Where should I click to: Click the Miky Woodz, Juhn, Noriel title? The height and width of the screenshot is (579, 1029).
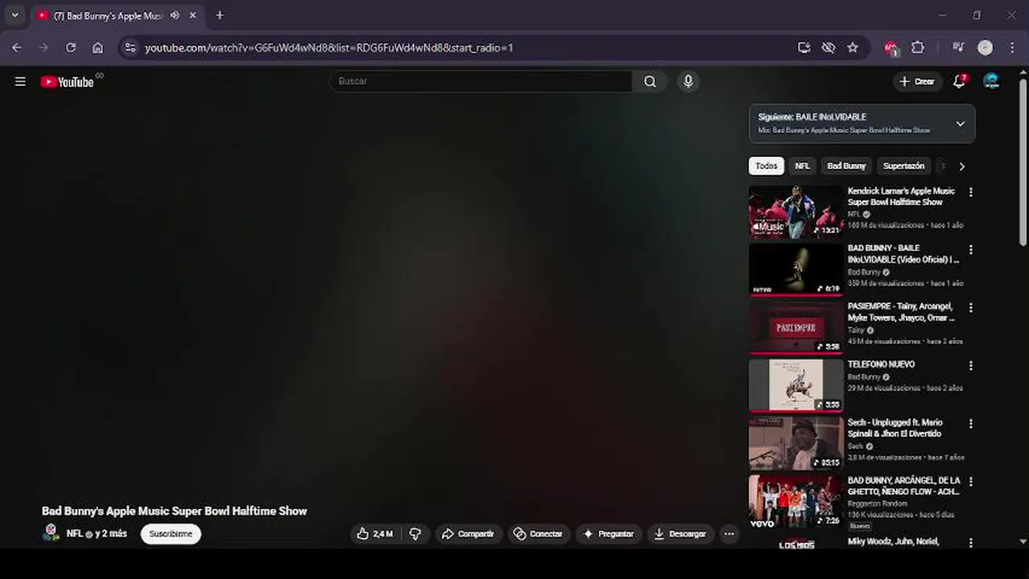[894, 542]
